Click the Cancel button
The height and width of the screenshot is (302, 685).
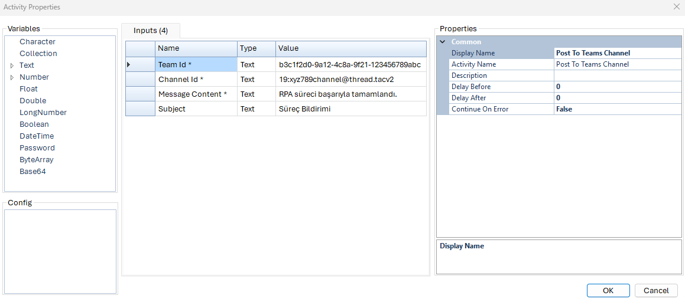(656, 290)
